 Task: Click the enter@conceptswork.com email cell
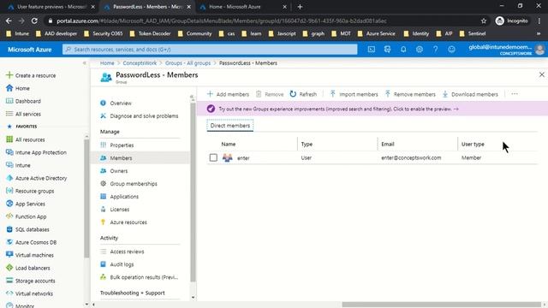pyautogui.click(x=411, y=157)
